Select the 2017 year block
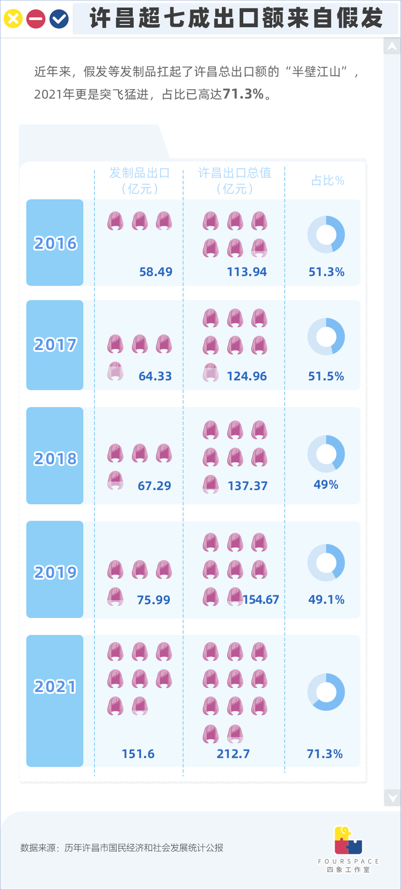This screenshot has height=890, width=401. tap(55, 345)
